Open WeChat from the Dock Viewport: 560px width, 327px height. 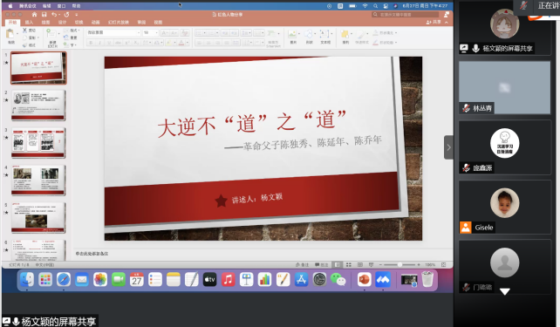[x=338, y=280]
